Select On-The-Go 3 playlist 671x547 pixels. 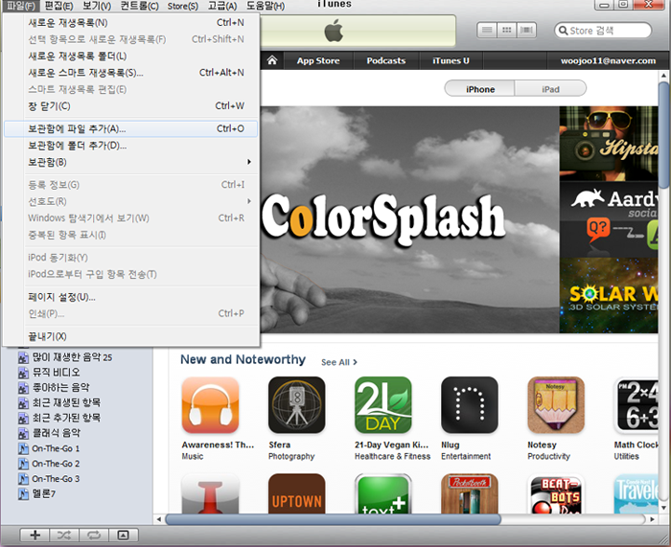click(56, 479)
